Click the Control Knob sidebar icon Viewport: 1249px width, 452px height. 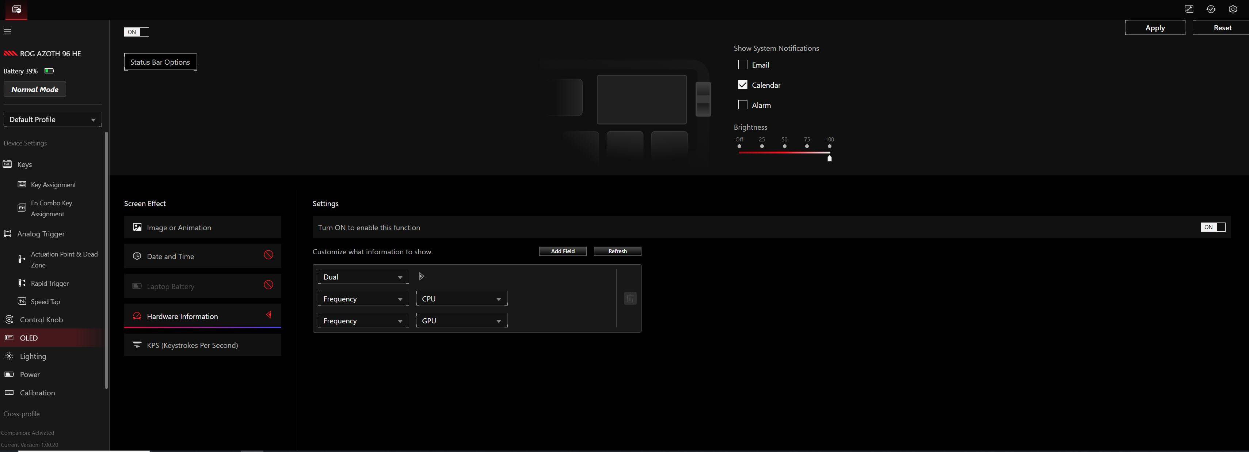9,320
